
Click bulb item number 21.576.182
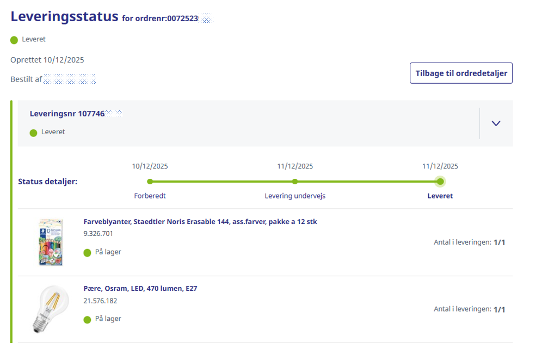tap(100, 301)
